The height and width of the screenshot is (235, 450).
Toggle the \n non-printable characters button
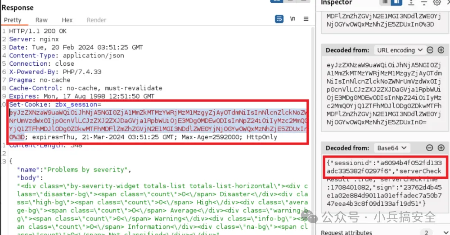click(293, 19)
